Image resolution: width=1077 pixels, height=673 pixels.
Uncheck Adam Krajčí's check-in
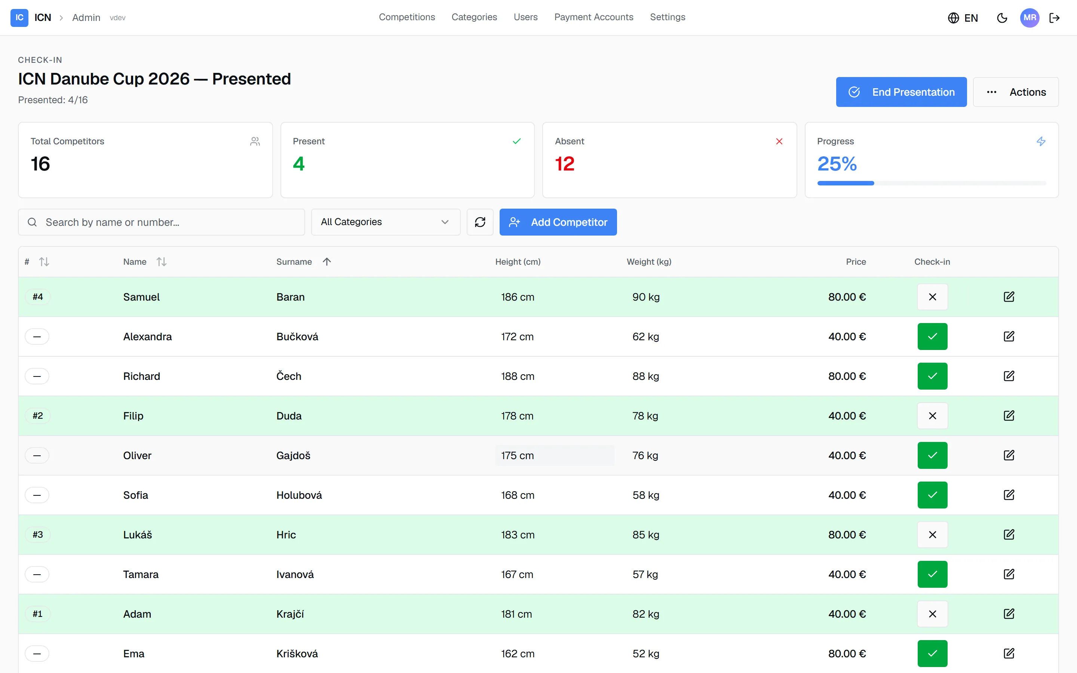click(x=932, y=614)
